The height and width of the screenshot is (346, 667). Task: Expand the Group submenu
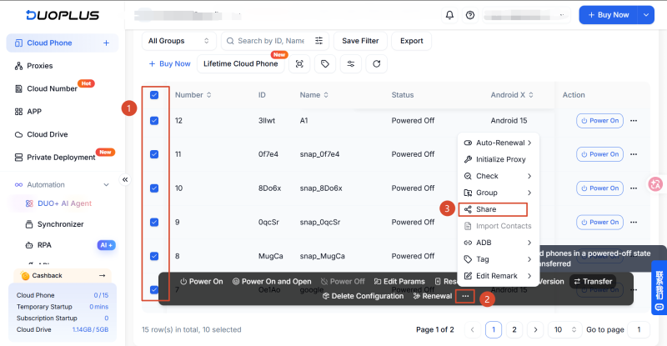coord(498,193)
